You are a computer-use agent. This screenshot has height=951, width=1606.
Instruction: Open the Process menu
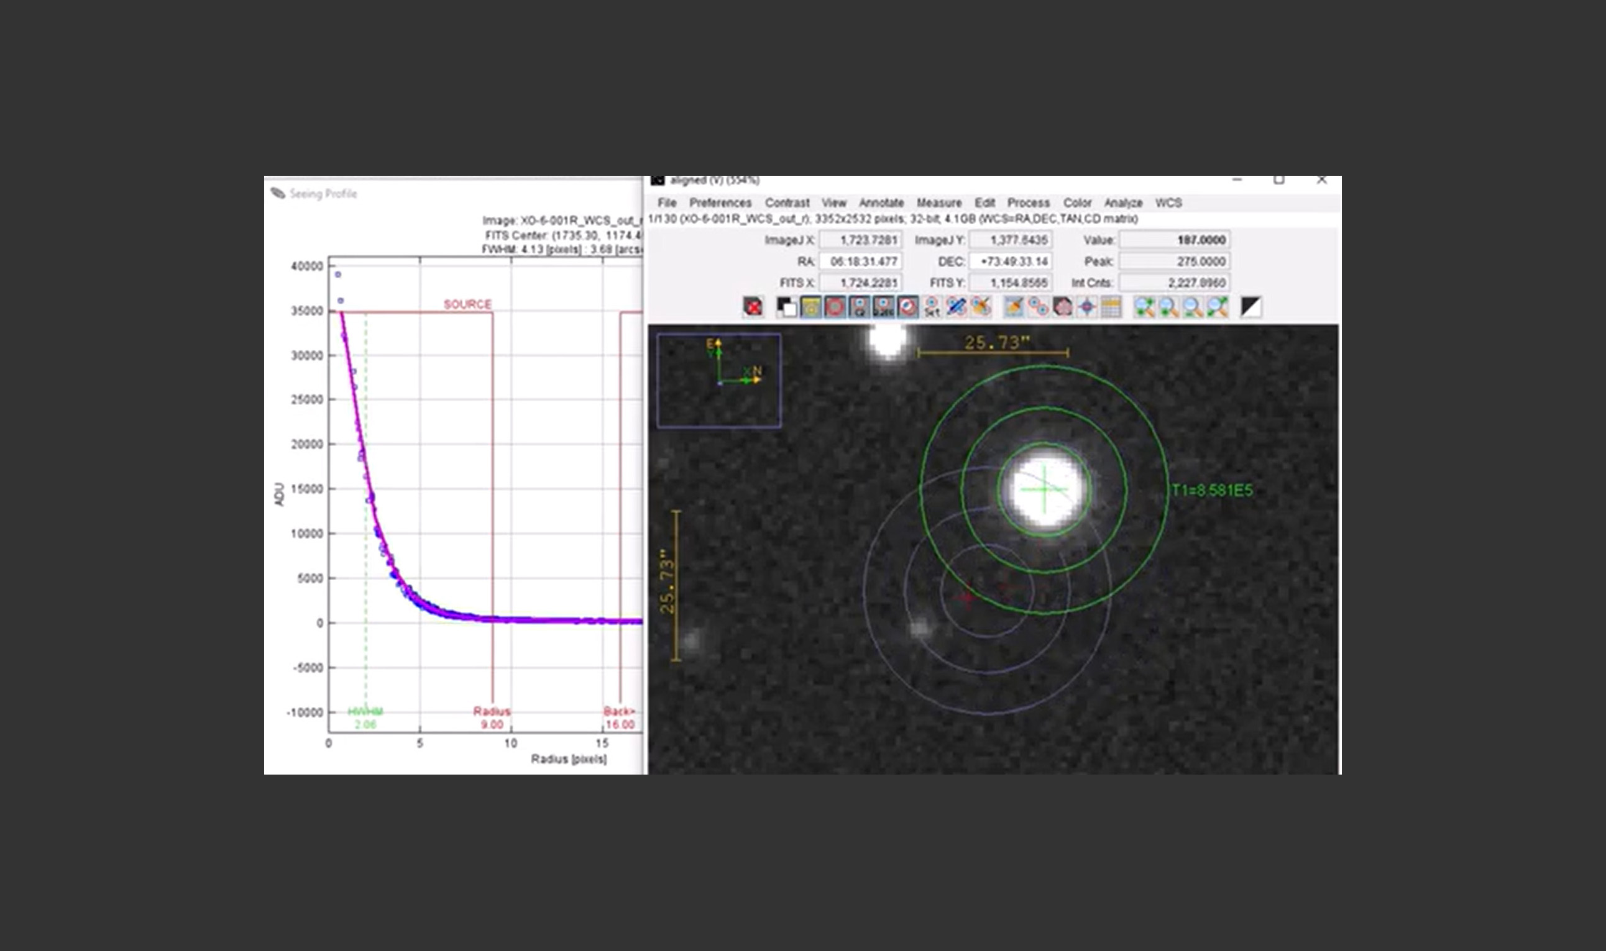point(1029,202)
